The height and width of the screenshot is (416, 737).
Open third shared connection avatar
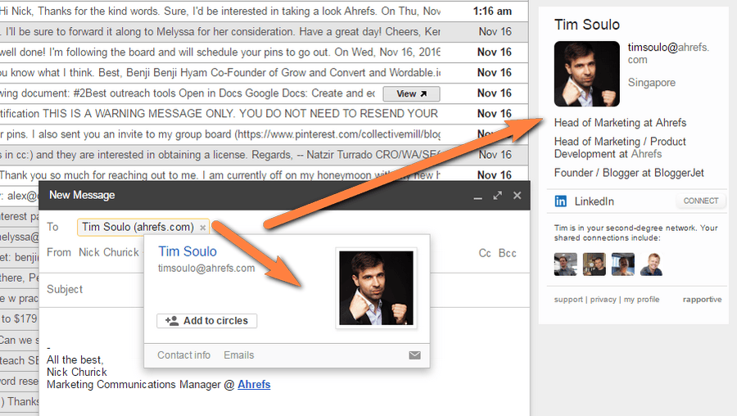coord(623,265)
